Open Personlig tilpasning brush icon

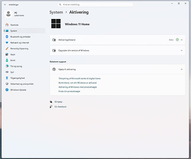tap(7, 48)
